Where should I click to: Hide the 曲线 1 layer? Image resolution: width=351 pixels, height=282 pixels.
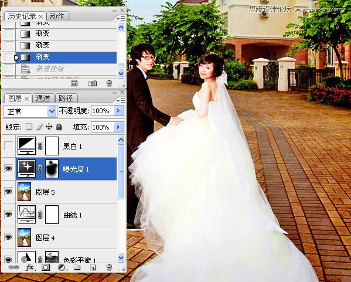point(9,215)
